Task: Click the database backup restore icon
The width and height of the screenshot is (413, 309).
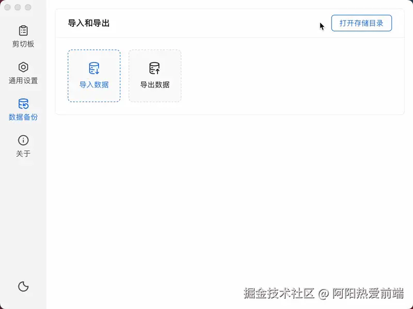Action: tap(23, 104)
